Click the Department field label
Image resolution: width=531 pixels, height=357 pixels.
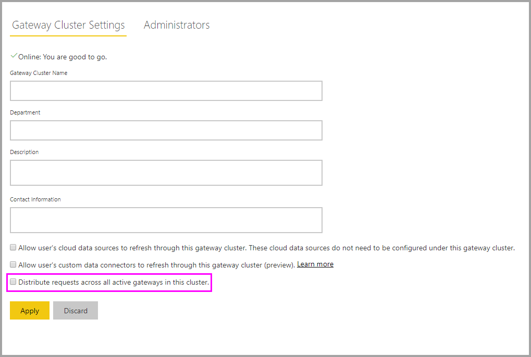click(x=24, y=112)
